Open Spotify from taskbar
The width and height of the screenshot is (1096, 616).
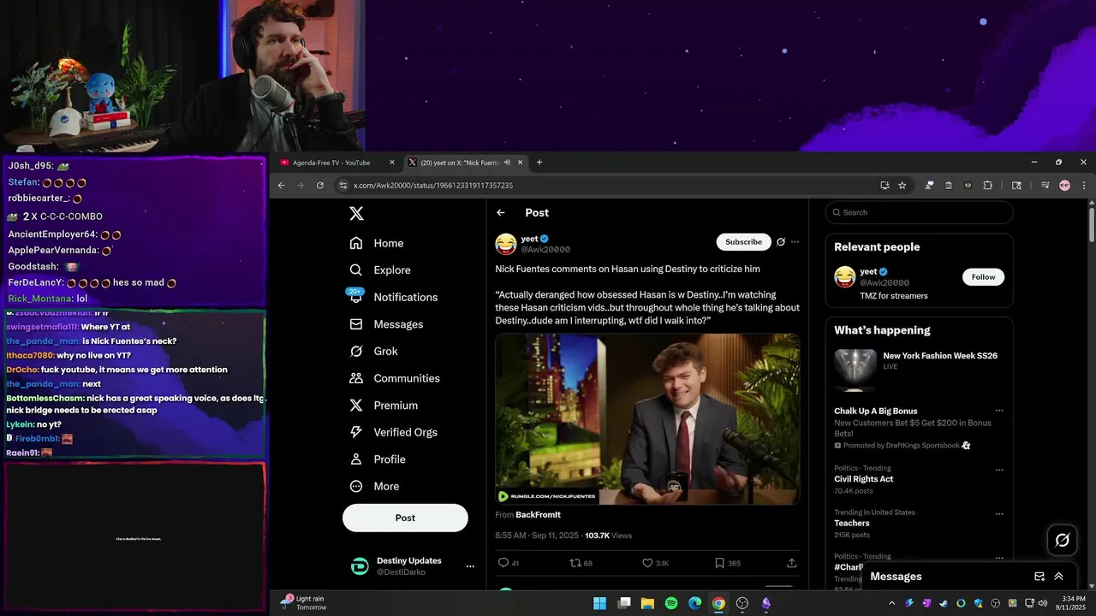671,603
